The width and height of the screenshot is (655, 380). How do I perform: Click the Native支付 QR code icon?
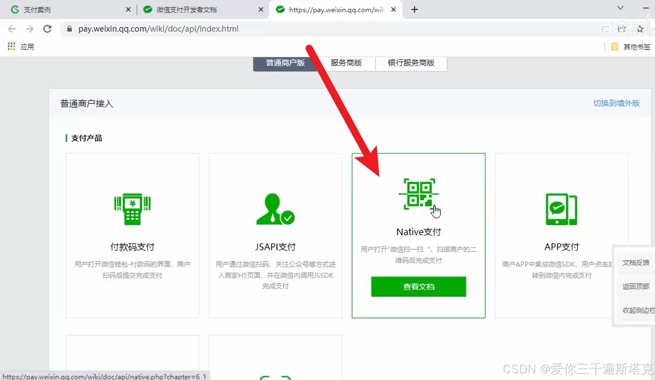click(x=418, y=194)
